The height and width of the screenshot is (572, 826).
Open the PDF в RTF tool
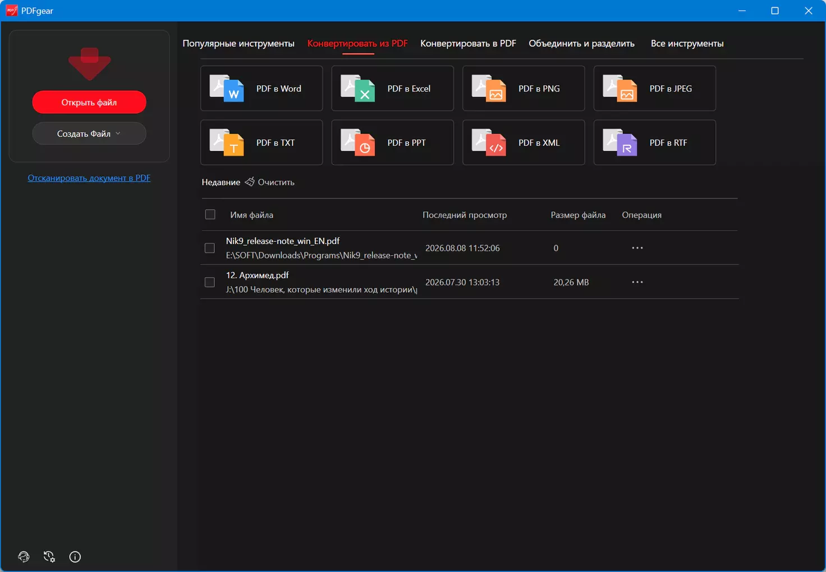click(x=655, y=142)
